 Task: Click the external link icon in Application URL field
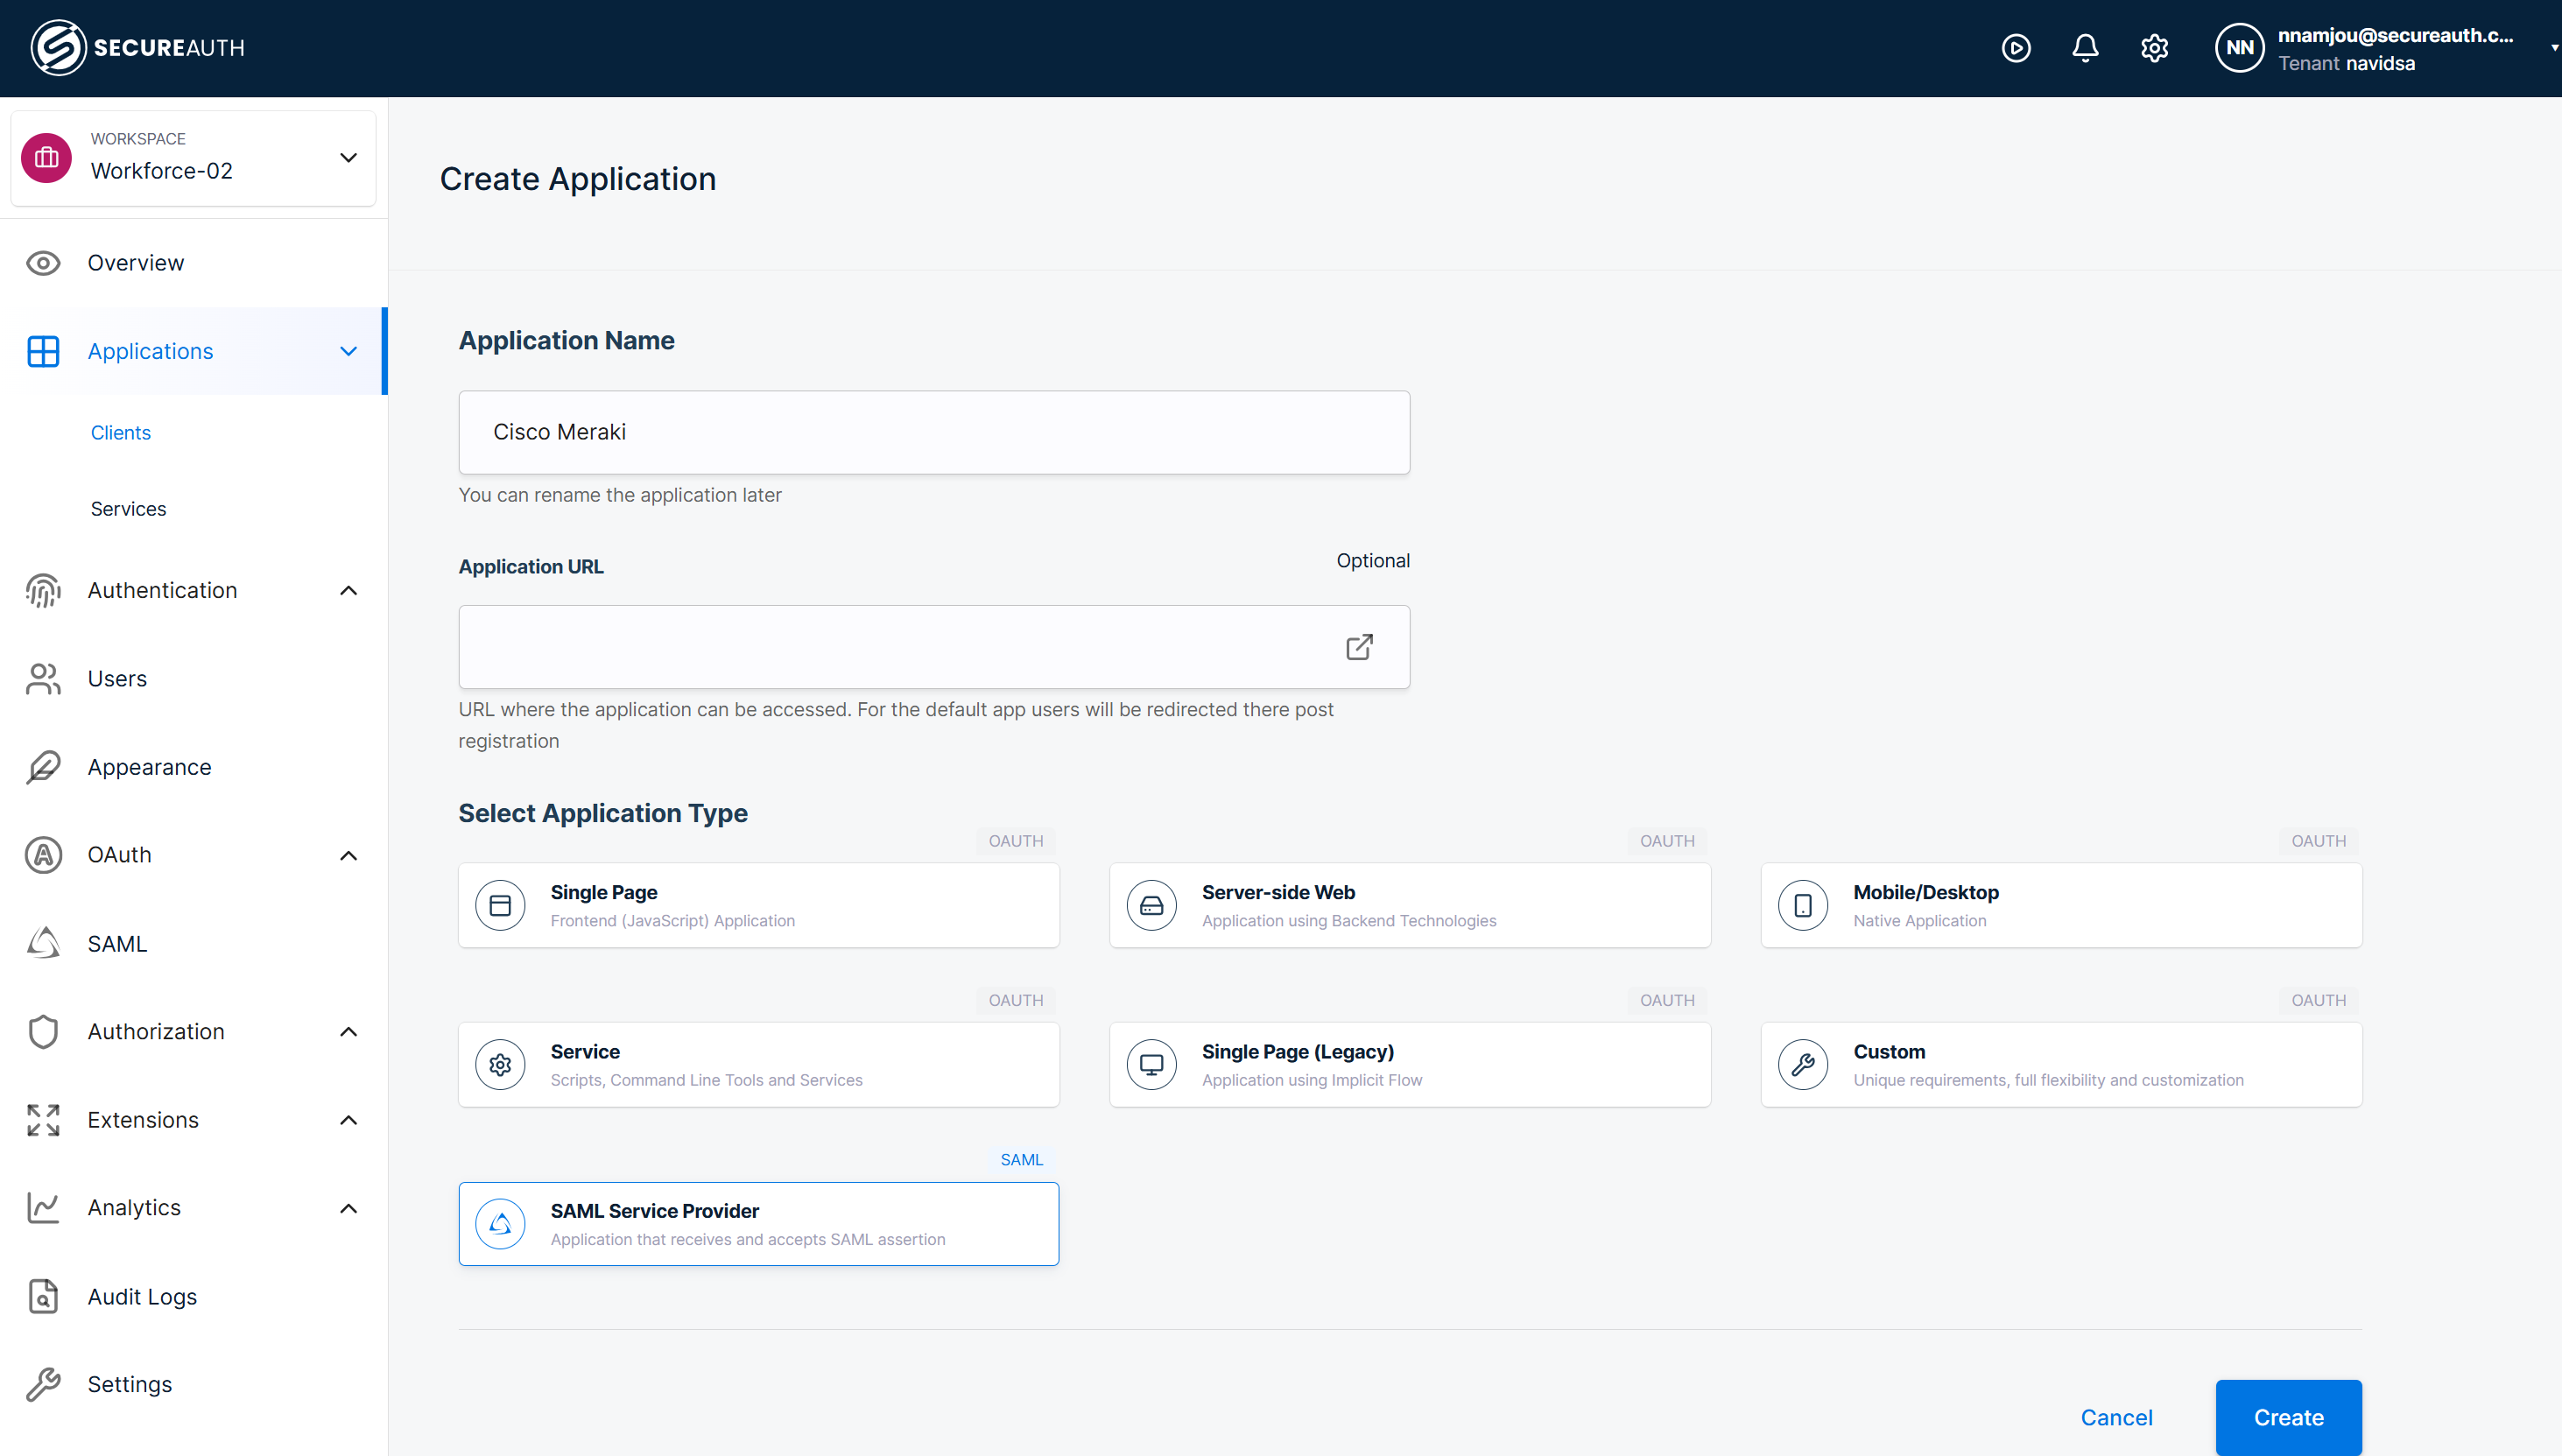pos(1358,647)
